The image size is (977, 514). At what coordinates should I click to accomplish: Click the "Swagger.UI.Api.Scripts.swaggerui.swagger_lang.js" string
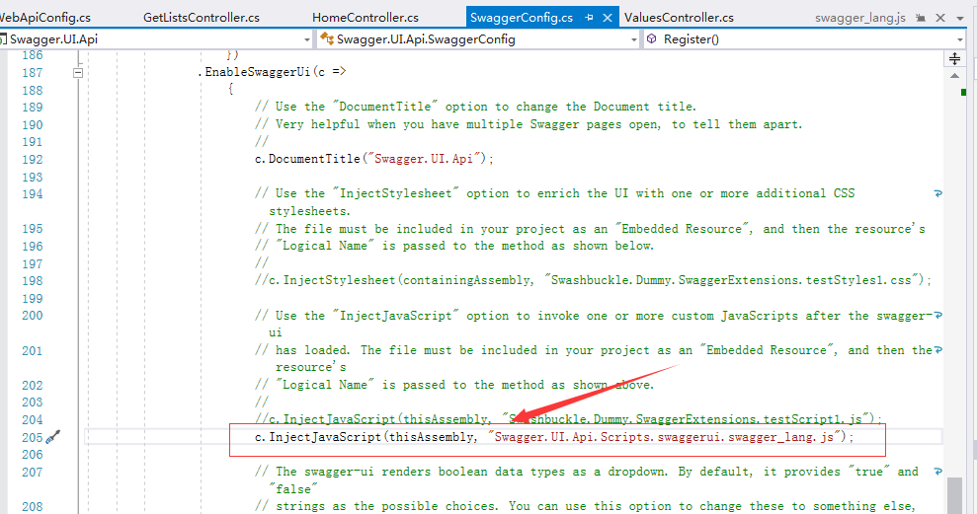click(x=664, y=437)
